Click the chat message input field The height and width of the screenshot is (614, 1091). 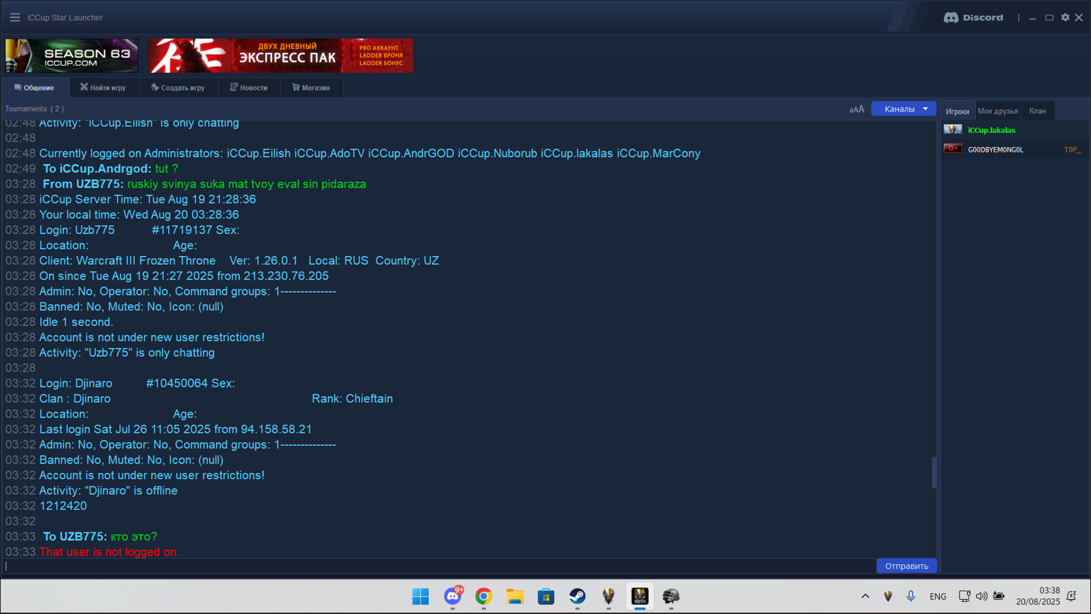coord(439,566)
